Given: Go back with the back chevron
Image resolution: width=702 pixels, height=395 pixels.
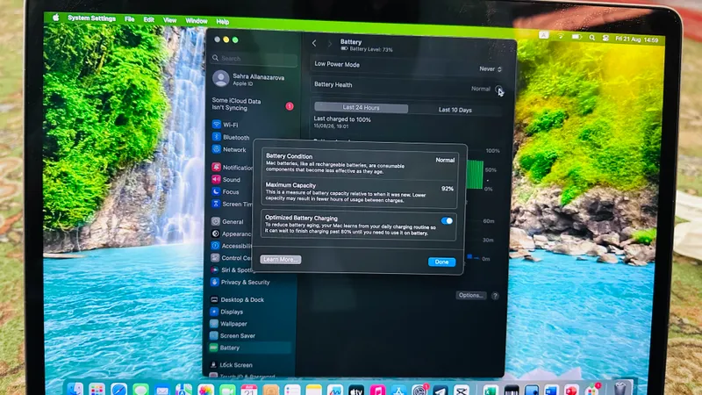Looking at the screenshot, I should [314, 43].
